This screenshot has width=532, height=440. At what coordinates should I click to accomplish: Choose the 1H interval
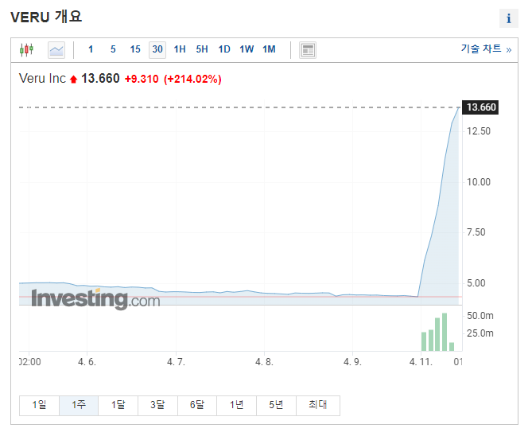pyautogui.click(x=180, y=49)
